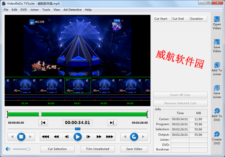The height and width of the screenshot is (157, 225).
Task: Click the Create DVD icon
Action: coord(217,138)
